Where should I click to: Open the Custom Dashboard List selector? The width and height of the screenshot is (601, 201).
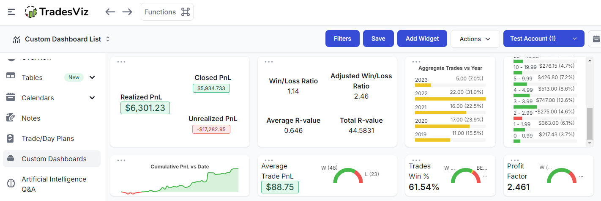pos(67,39)
